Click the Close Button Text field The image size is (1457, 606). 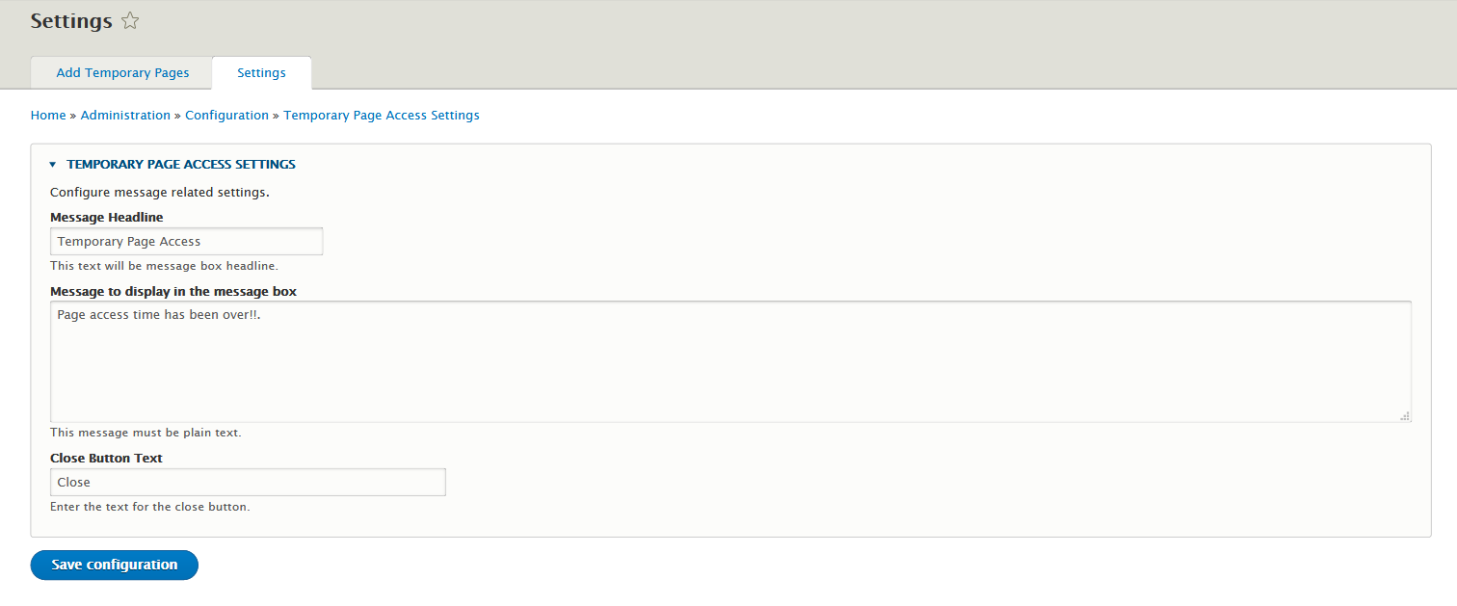pos(247,482)
